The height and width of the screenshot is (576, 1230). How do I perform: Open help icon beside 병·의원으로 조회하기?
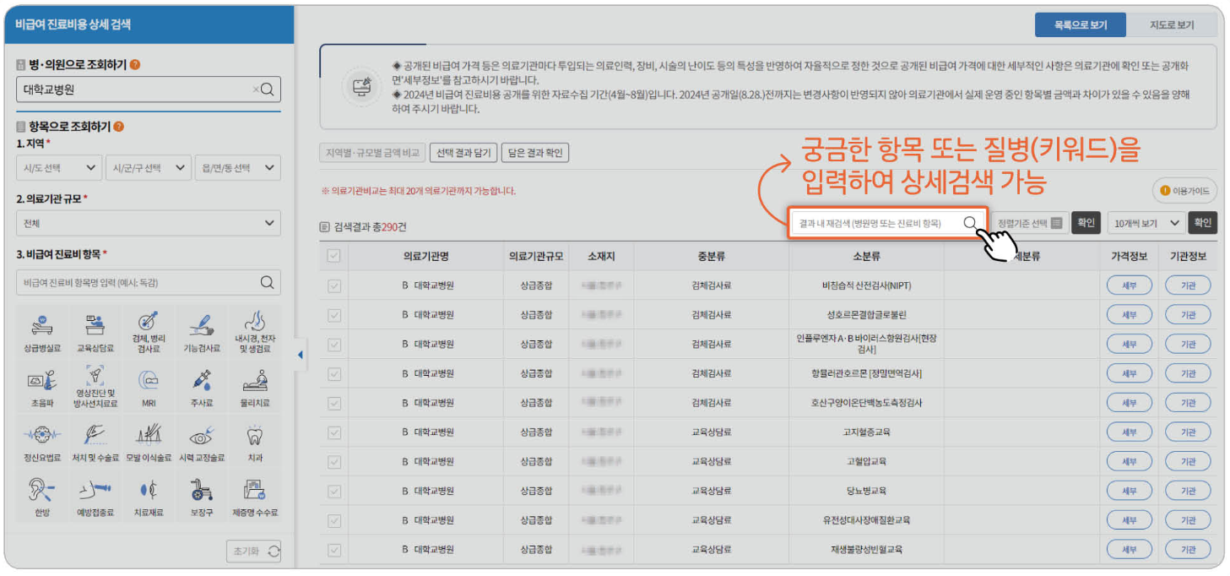coord(135,65)
